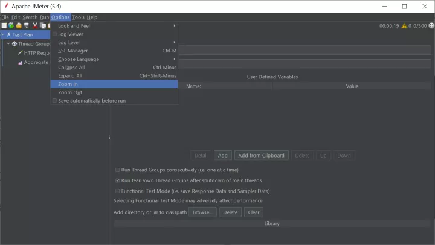Click the 0/500 thread counter
The width and height of the screenshot is (435, 245).
coord(420,26)
